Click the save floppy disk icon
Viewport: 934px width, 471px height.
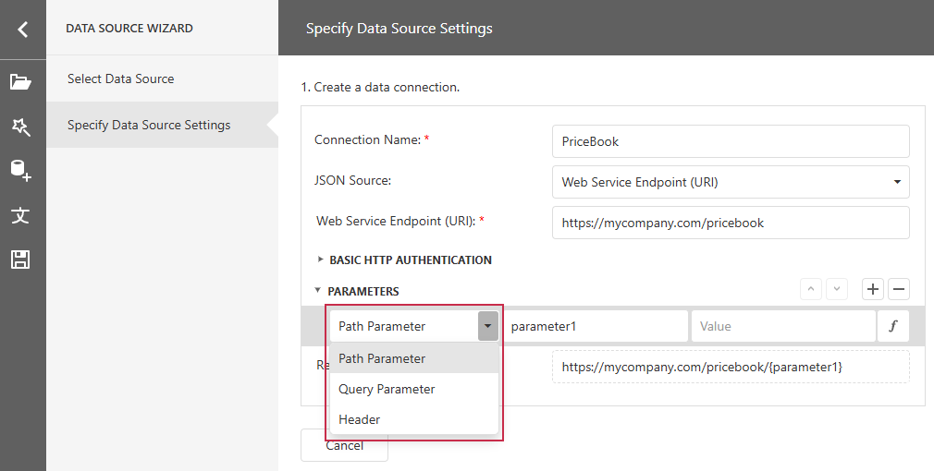click(x=20, y=260)
